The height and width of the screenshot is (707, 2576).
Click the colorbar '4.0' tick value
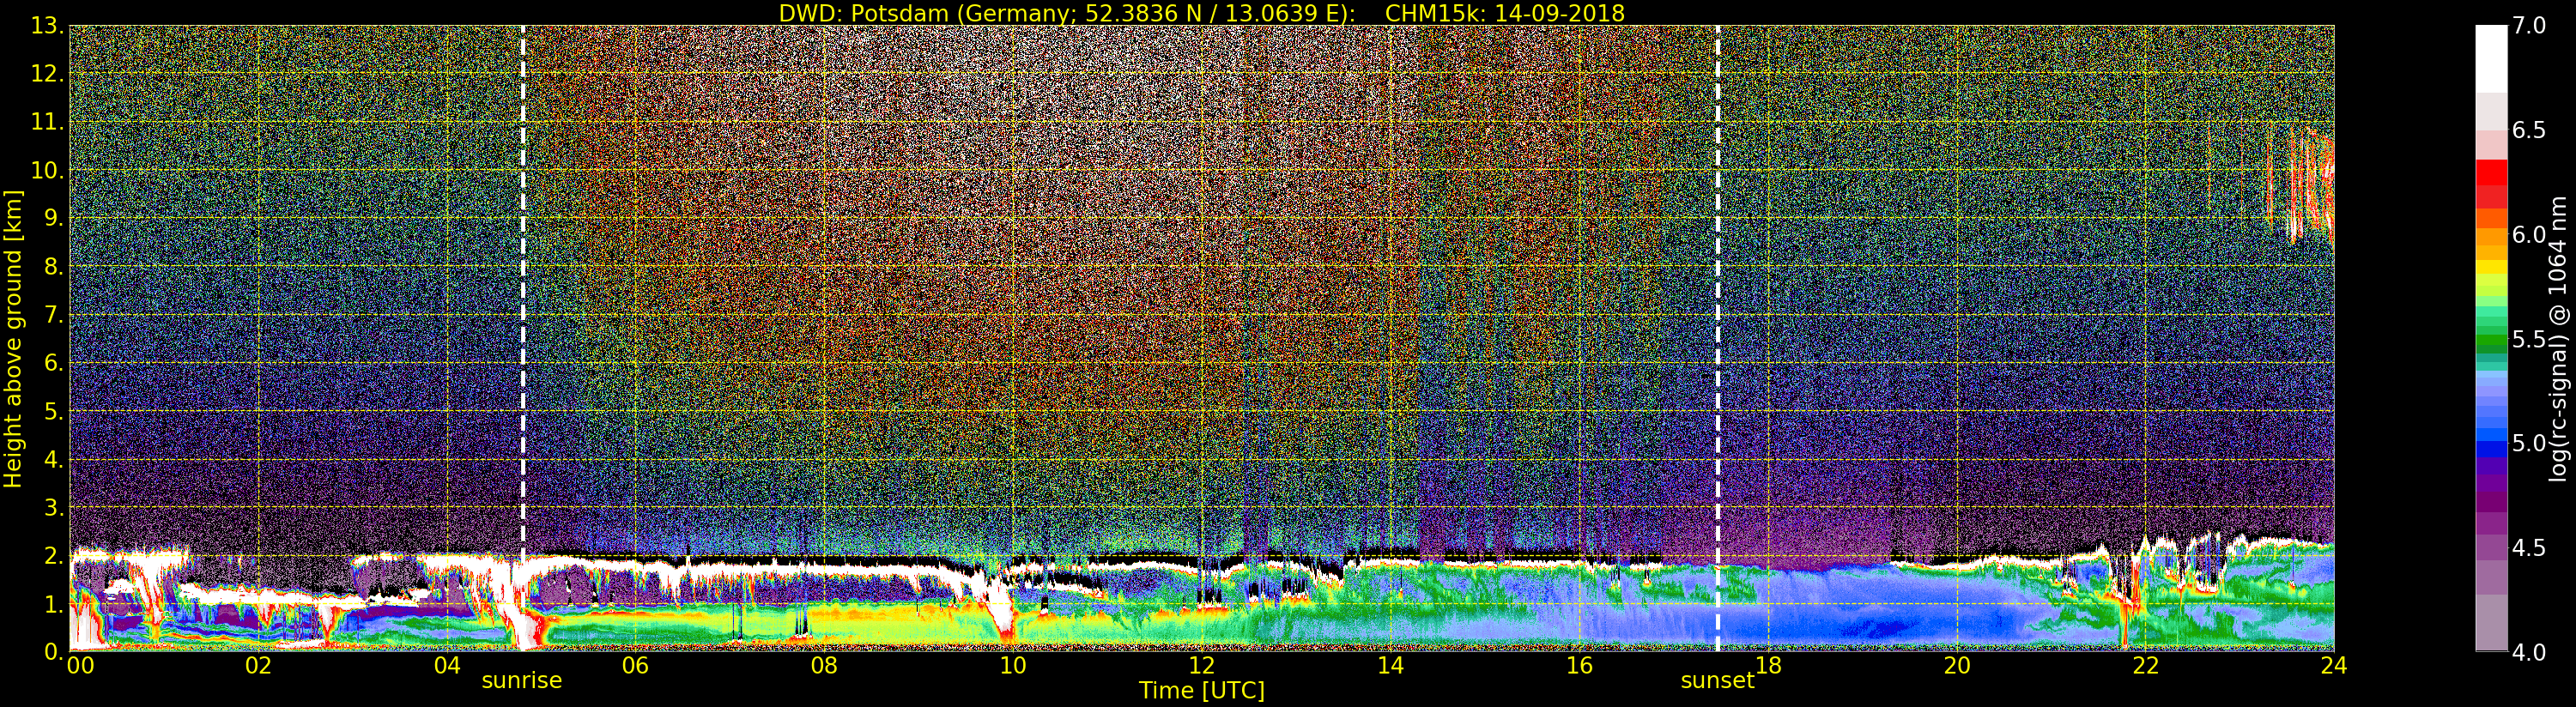[2529, 652]
